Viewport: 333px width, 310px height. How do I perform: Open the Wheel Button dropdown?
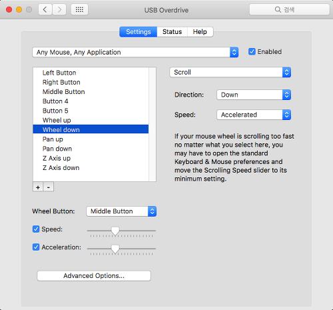[x=121, y=211]
